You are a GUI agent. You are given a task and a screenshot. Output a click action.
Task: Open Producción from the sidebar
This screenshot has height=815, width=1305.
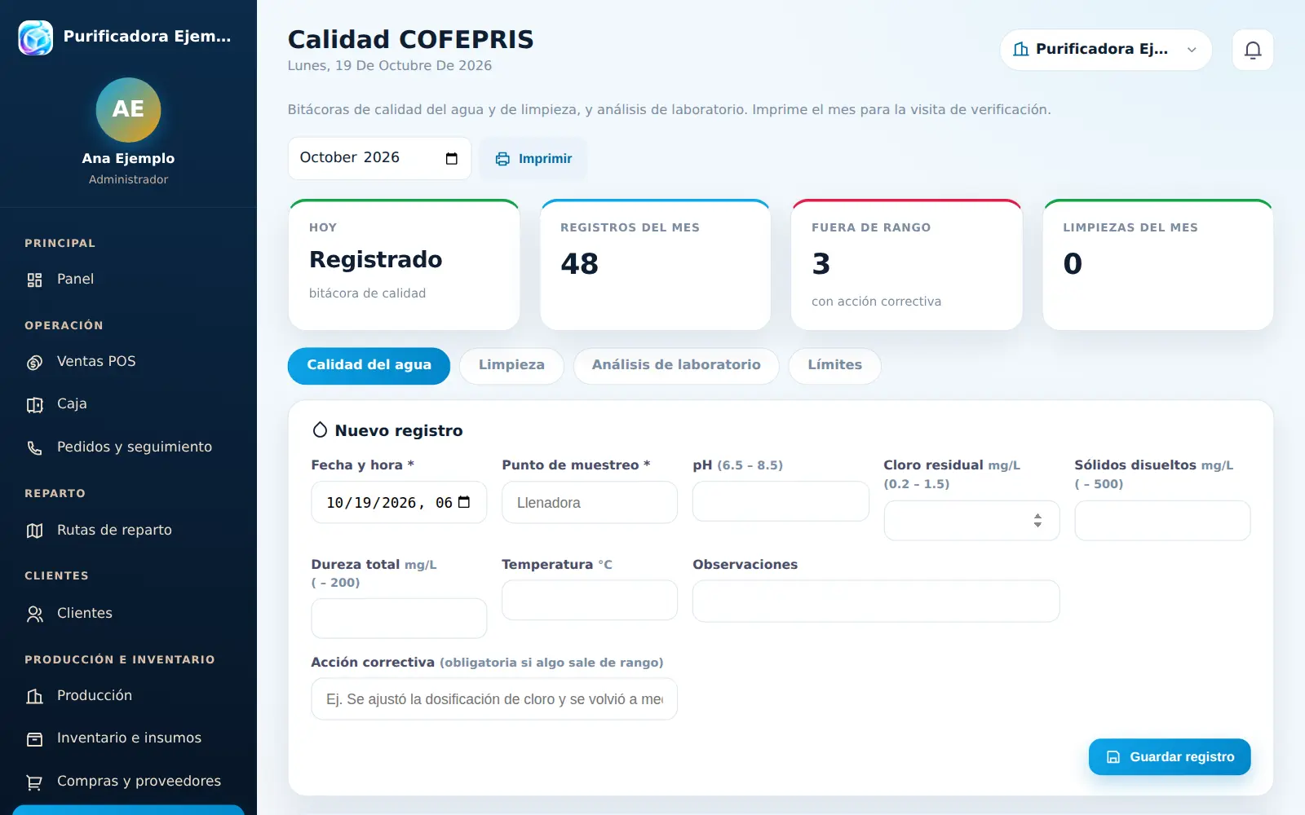tap(128, 696)
